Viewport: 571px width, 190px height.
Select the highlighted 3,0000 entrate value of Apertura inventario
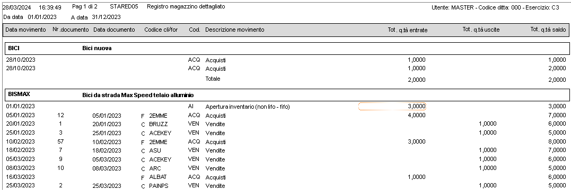[392, 106]
